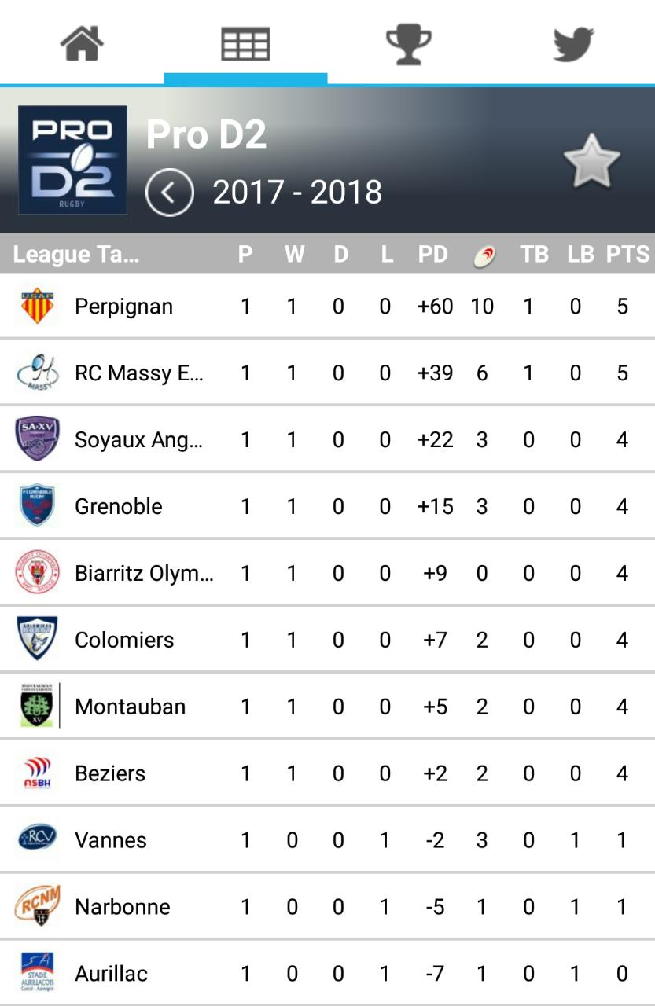Toggle the favourite star for Pro D2
The height and width of the screenshot is (1006, 655).
pos(591,161)
